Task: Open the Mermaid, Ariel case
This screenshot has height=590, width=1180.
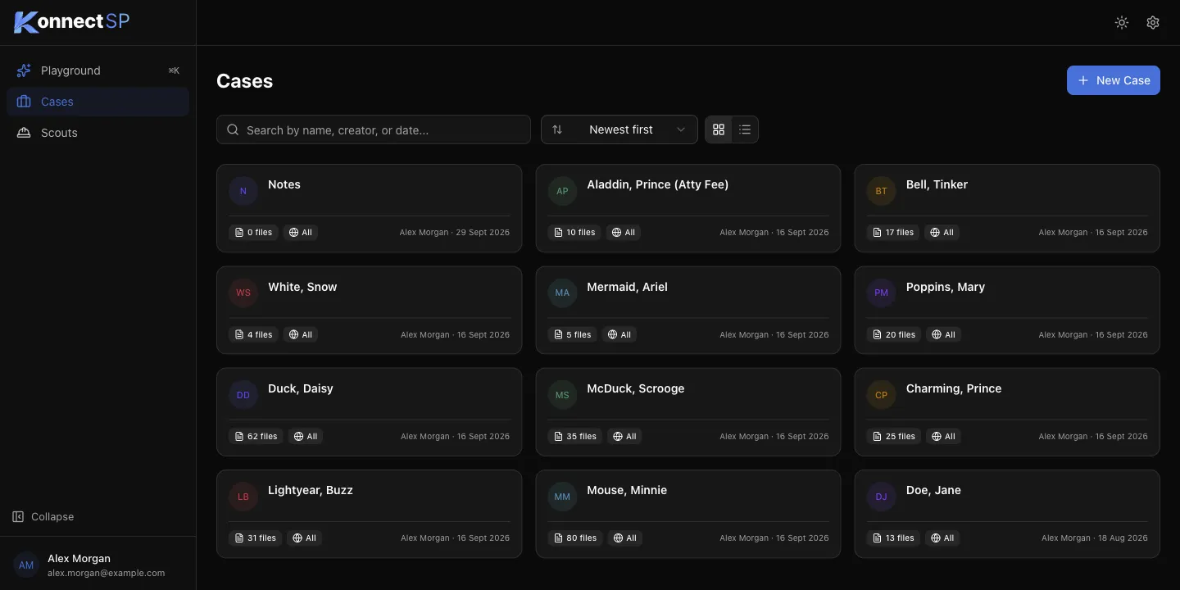Action: click(688, 310)
